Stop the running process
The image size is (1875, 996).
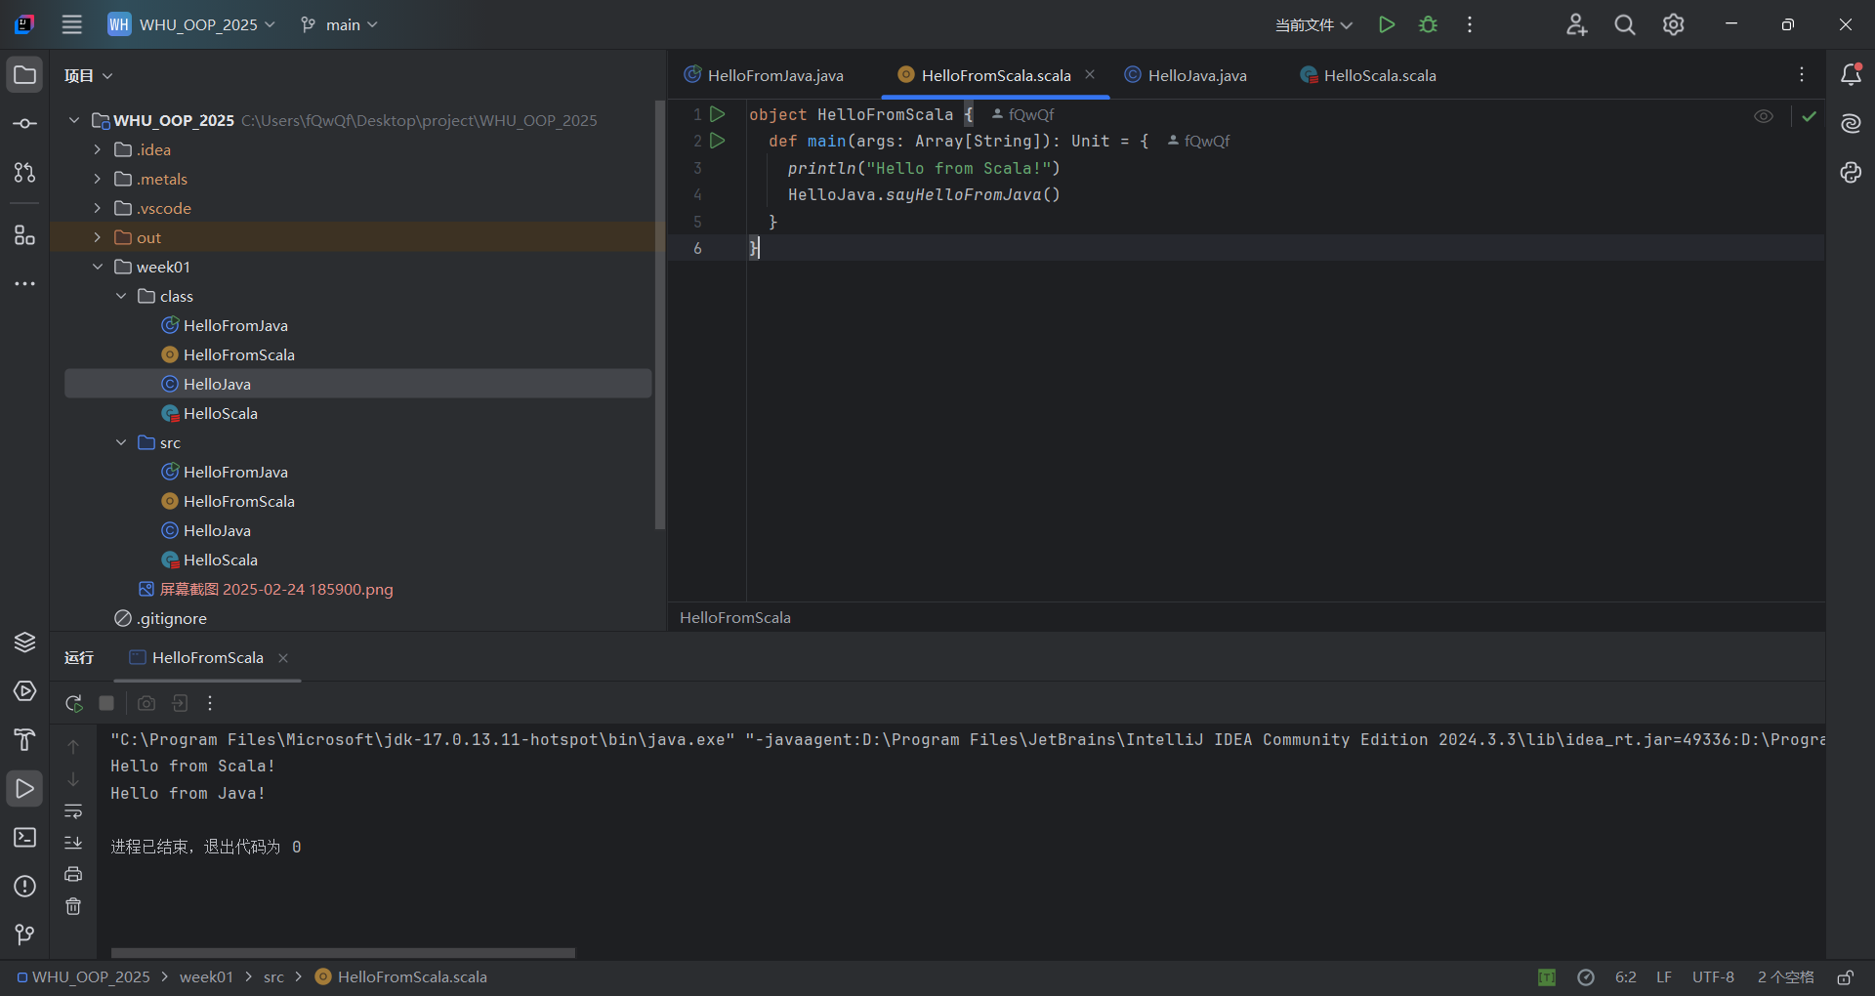click(107, 703)
